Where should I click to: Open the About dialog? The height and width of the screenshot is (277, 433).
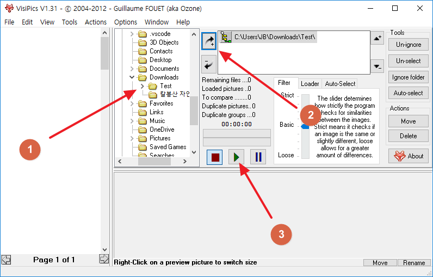(409, 156)
